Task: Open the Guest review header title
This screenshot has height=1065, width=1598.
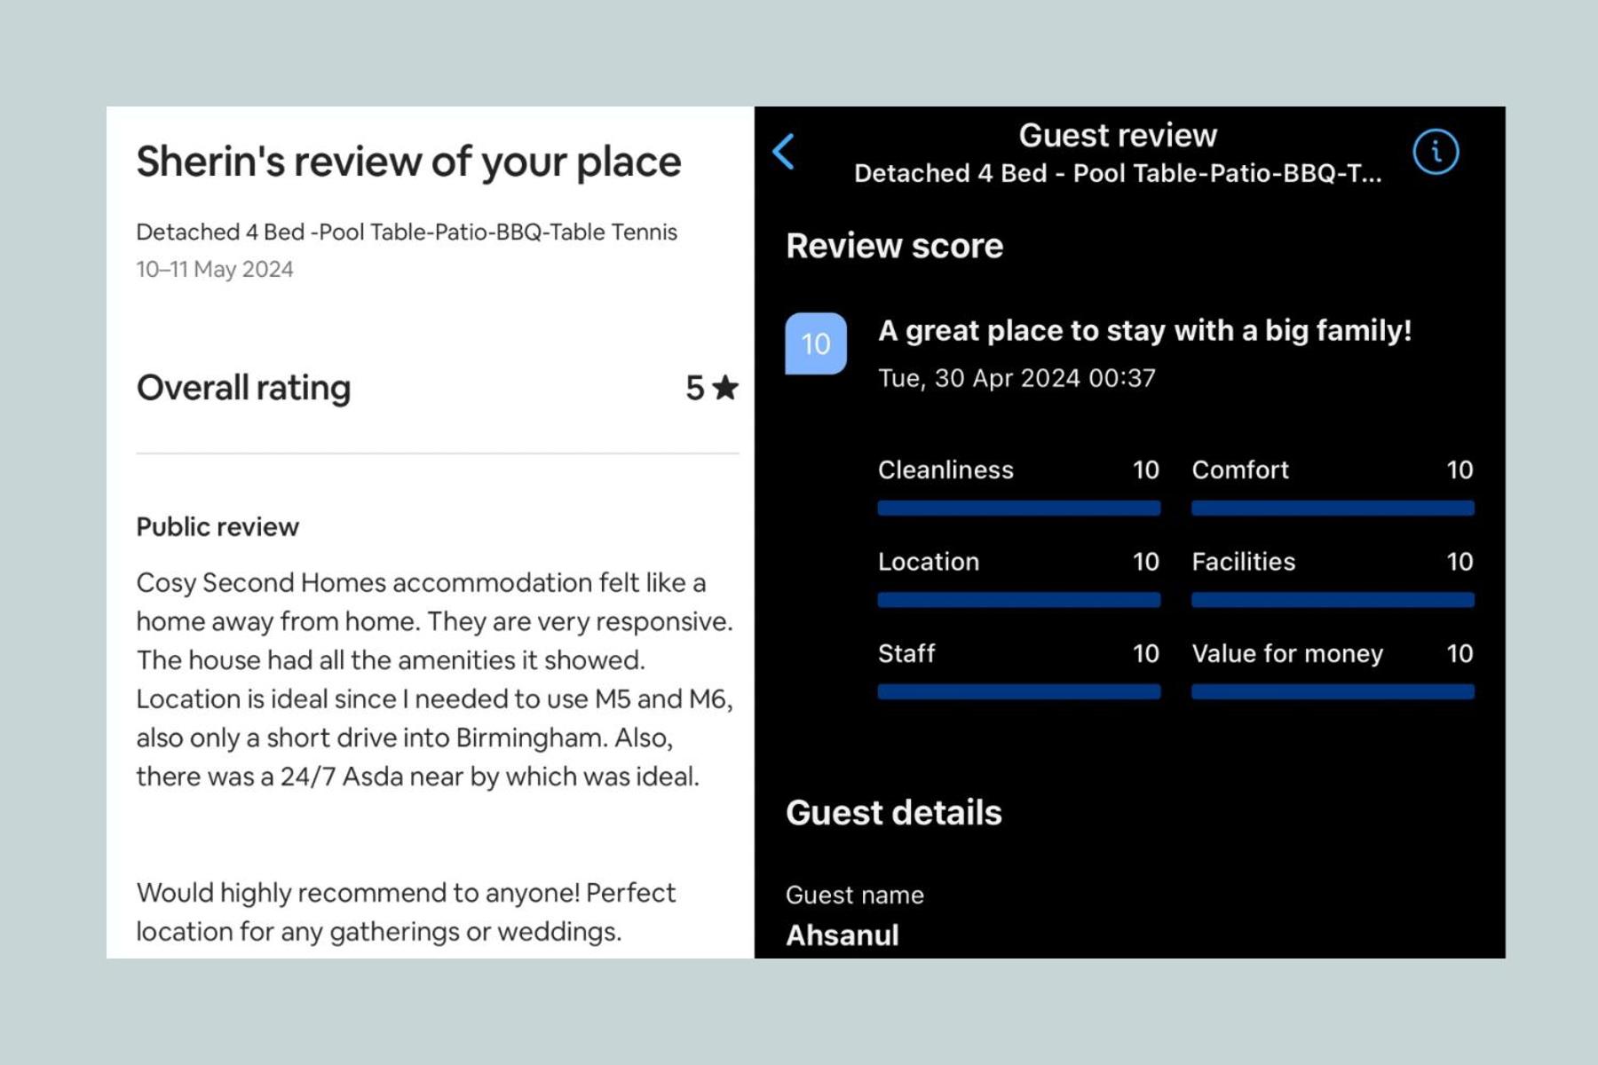Action: [1118, 136]
